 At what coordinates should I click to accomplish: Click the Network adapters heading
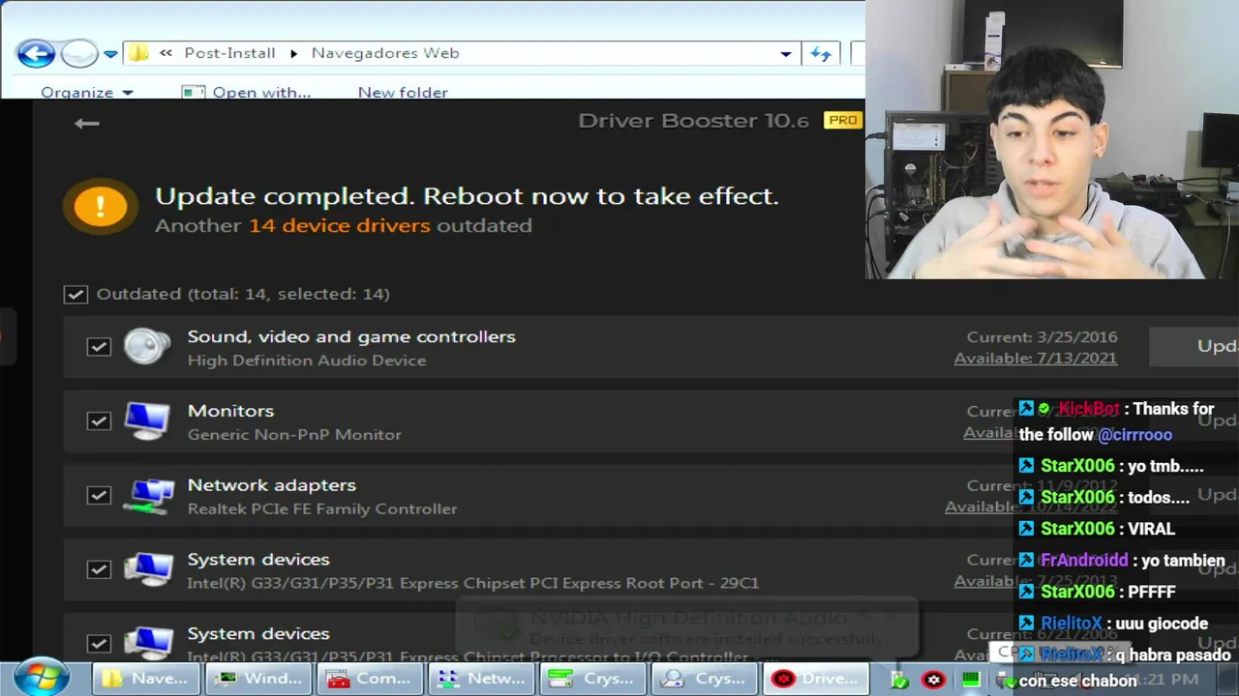click(x=271, y=485)
